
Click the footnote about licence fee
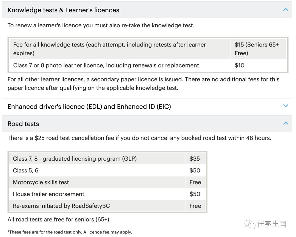click(70, 232)
